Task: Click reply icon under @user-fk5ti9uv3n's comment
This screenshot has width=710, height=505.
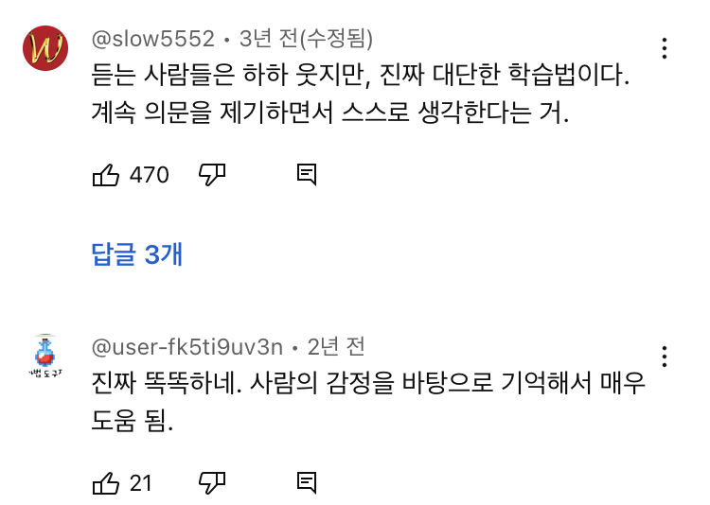Action: [x=306, y=483]
